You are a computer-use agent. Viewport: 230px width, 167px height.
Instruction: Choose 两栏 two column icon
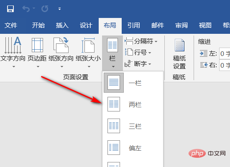coord(114,104)
